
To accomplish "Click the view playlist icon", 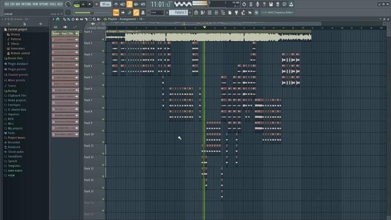I will [196, 12].
